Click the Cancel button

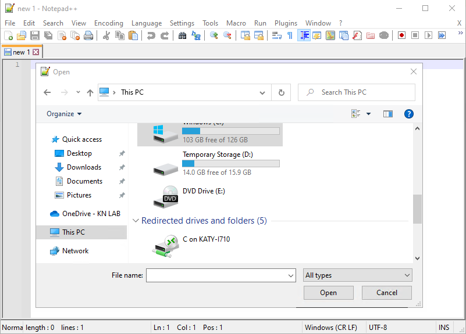(387, 293)
